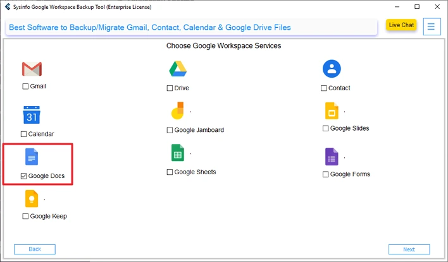Click the yellow Google Keep icon

click(32, 198)
